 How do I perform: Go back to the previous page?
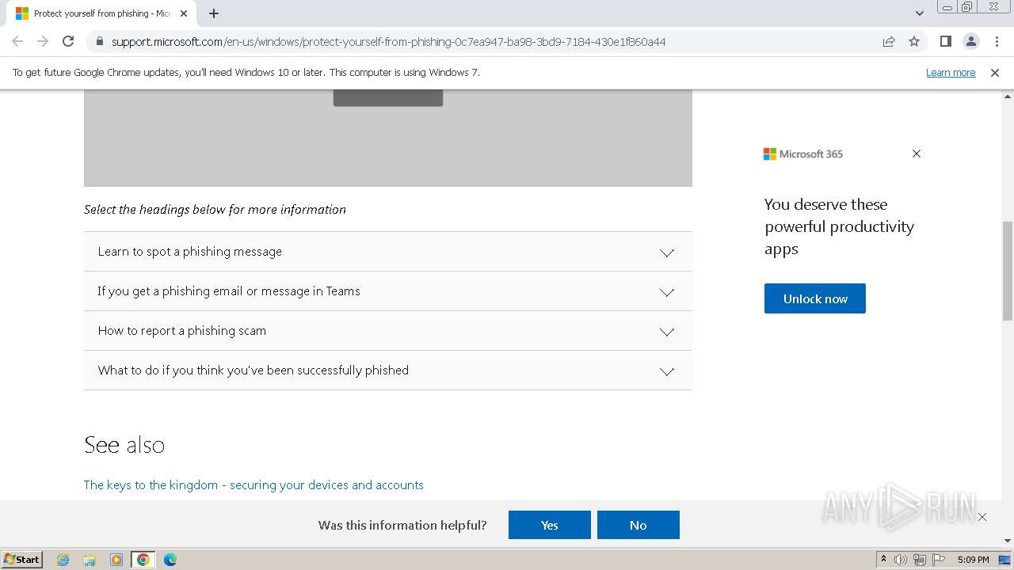tap(17, 41)
